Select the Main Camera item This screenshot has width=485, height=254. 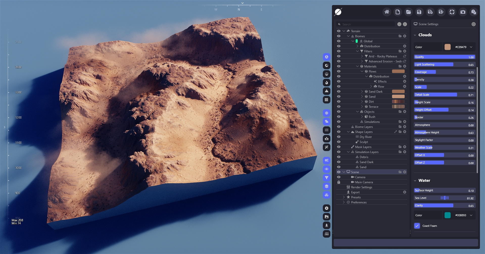tap(364, 182)
